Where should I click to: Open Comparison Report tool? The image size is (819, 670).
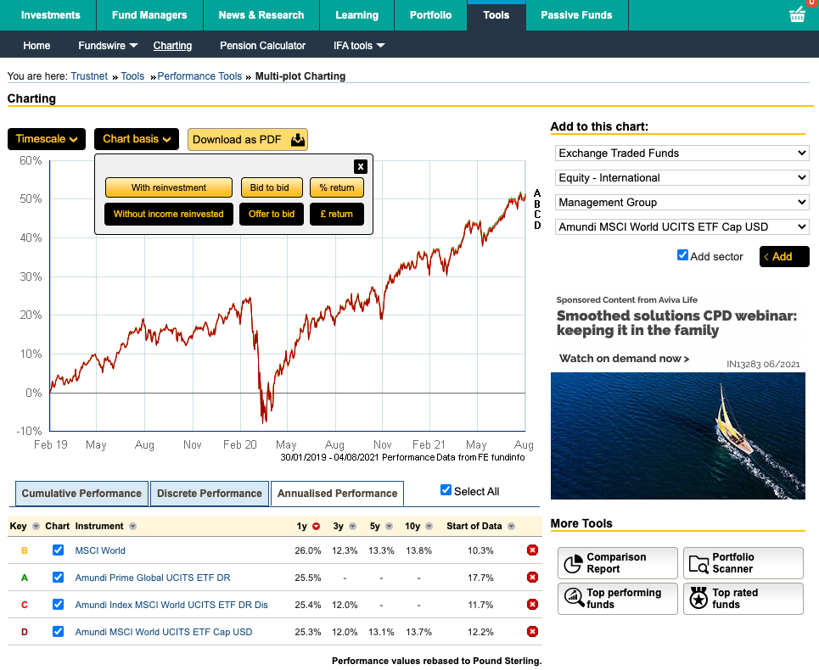[x=617, y=563]
